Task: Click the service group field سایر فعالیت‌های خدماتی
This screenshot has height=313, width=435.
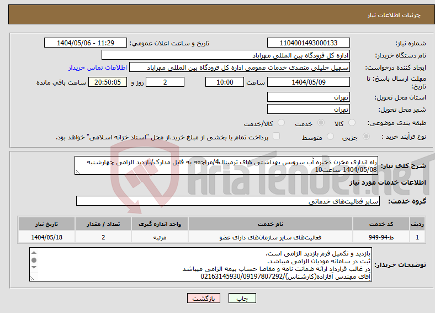Action: [x=228, y=201]
